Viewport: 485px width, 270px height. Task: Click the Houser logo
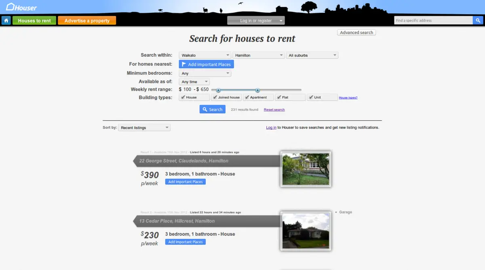[21, 7]
